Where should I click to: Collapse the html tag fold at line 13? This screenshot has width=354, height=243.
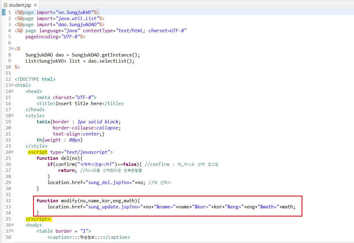pyautogui.click(x=12, y=85)
